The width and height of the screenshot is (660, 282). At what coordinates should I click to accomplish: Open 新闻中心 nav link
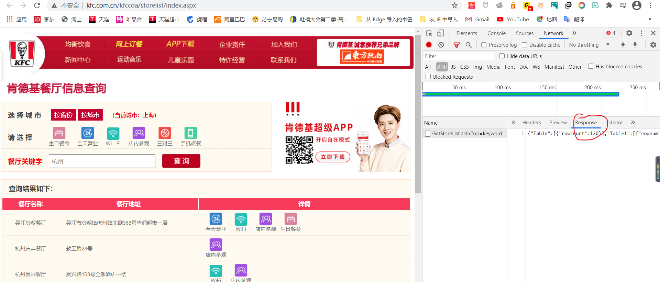[78, 60]
